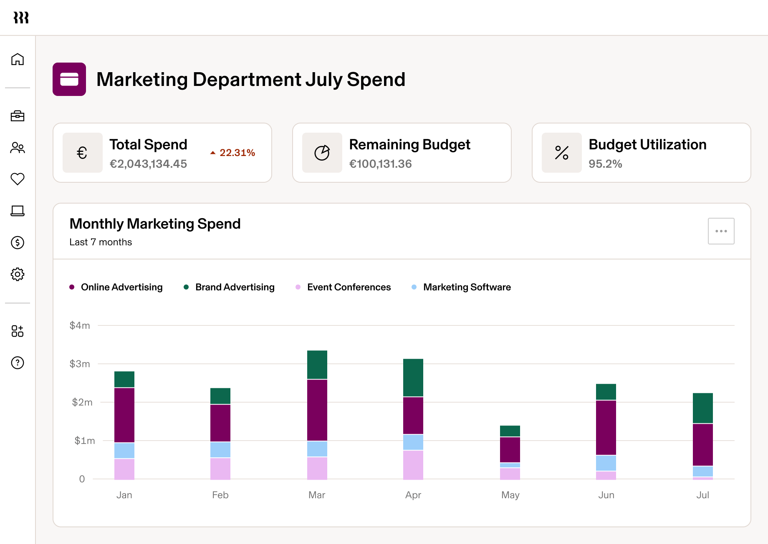Open Help using the question mark icon
The height and width of the screenshot is (544, 768).
[x=17, y=363]
